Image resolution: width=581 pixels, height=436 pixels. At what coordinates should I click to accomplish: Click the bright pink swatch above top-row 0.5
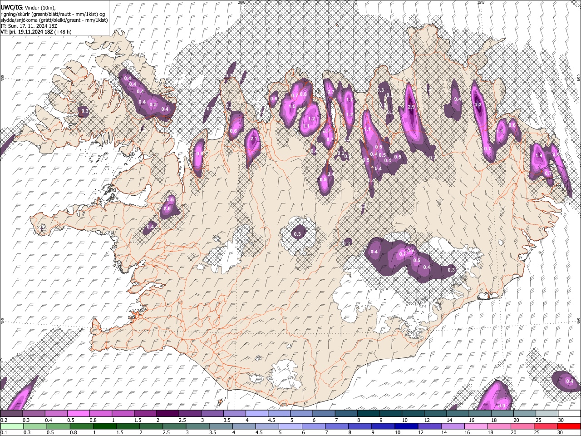coord(78,414)
